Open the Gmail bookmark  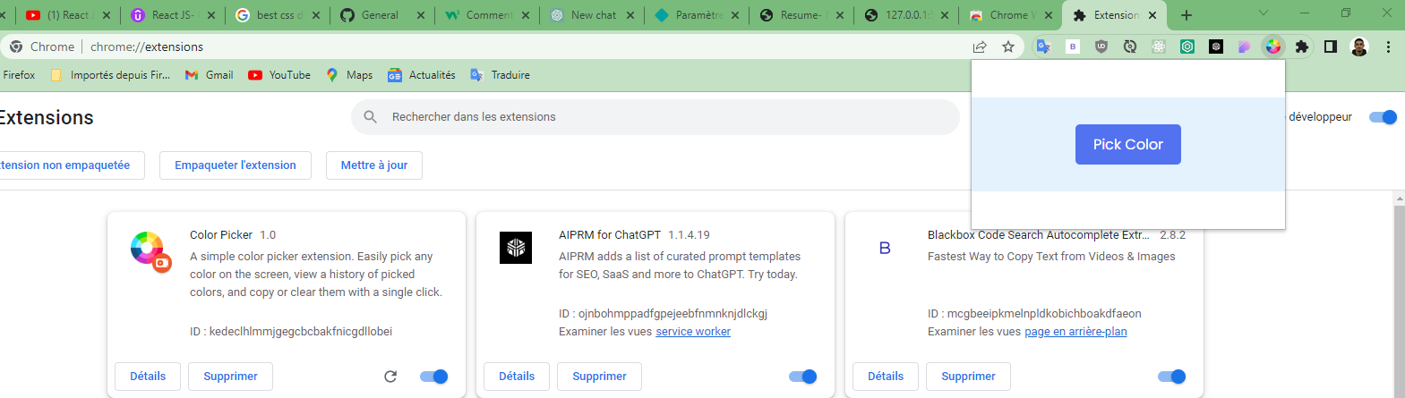[x=209, y=75]
